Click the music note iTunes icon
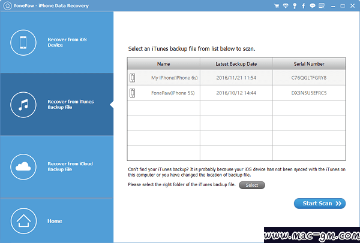This screenshot has width=360, height=243. tap(23, 105)
